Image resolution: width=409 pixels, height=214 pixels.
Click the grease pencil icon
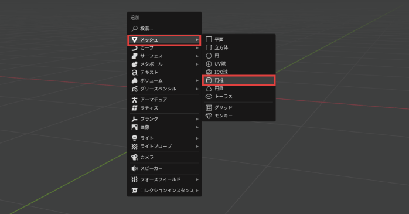point(135,89)
